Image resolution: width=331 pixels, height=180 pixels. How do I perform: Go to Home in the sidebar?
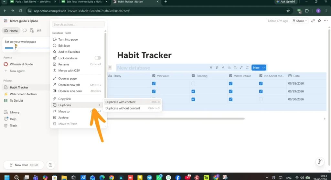(x=11, y=31)
